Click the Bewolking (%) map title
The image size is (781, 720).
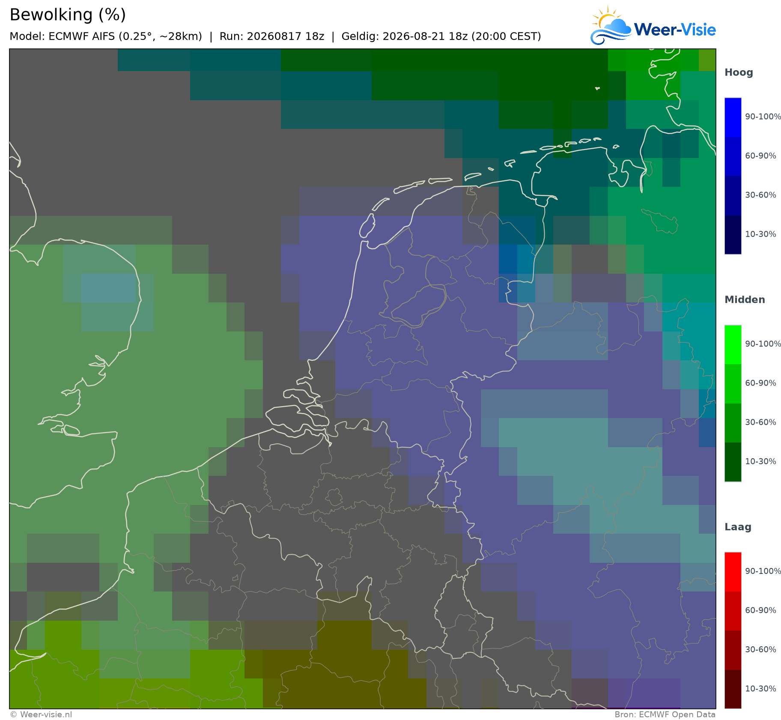68,15
